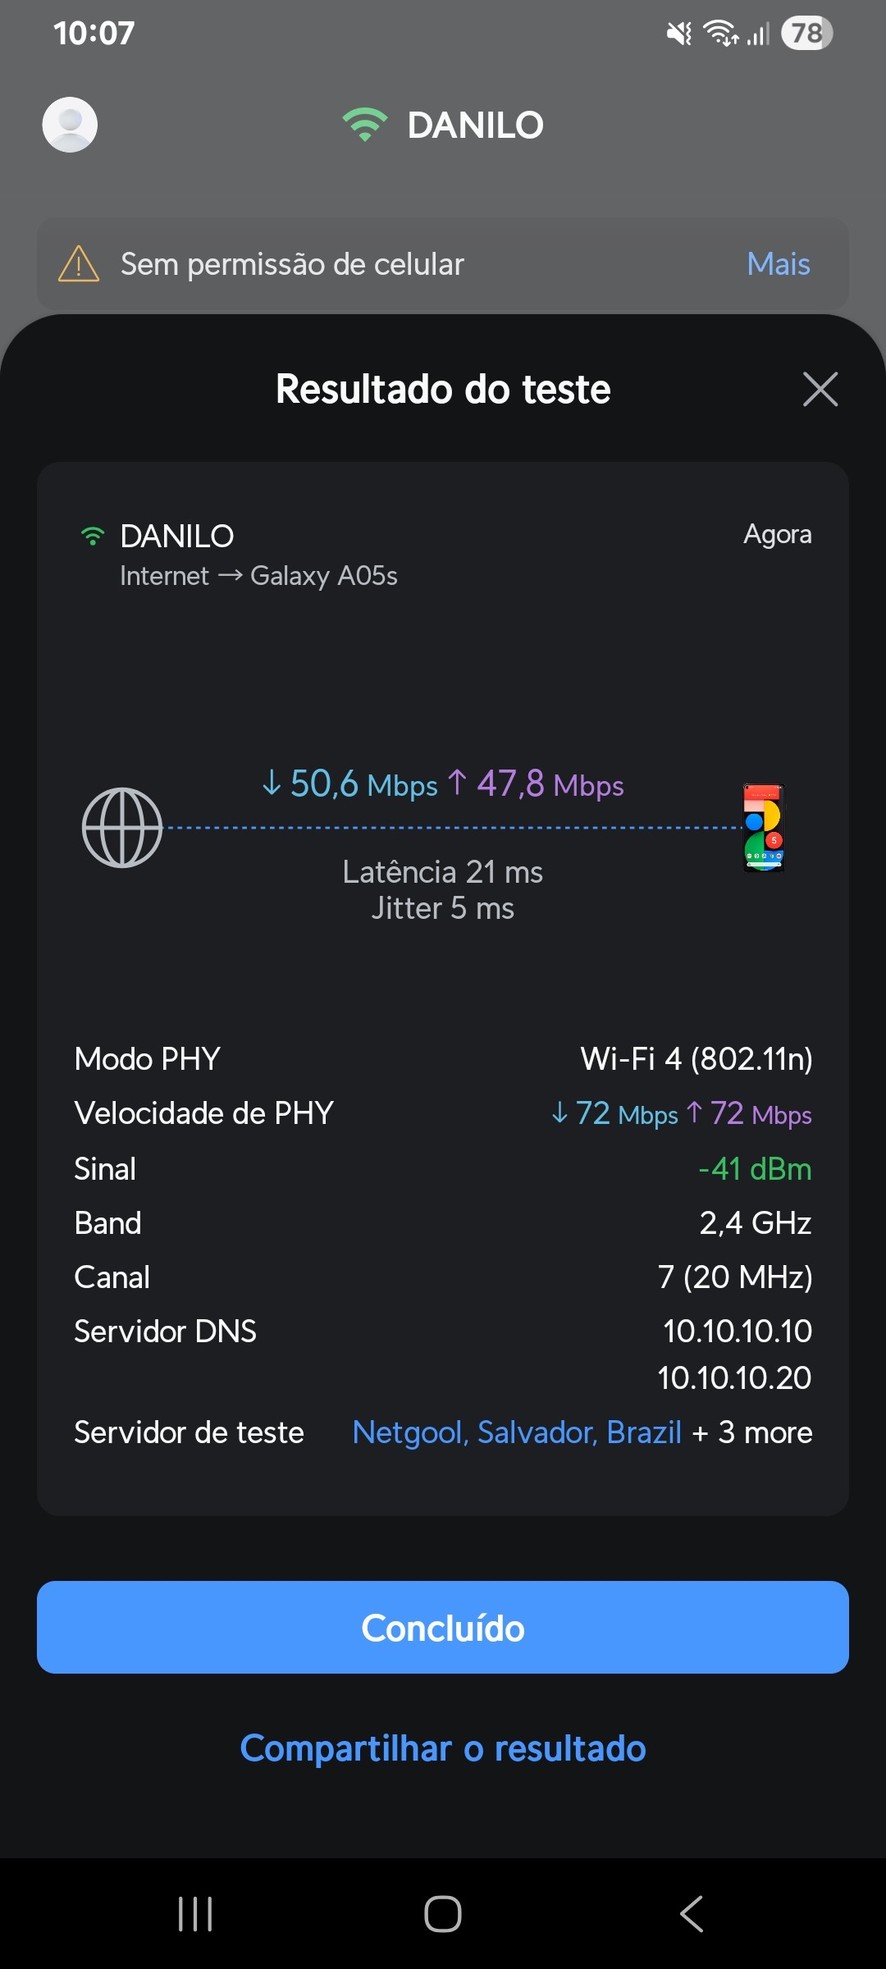Tap the globe internet icon
The image size is (886, 1969).
coord(122,827)
